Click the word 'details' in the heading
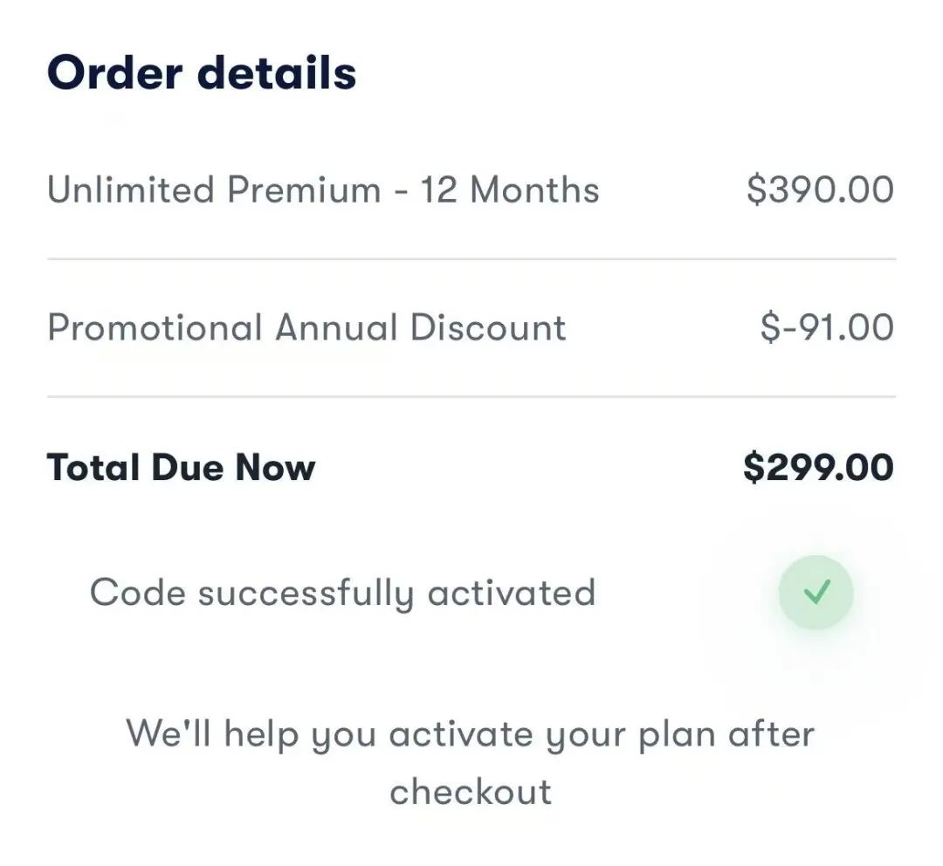943x866 pixels. coord(277,72)
